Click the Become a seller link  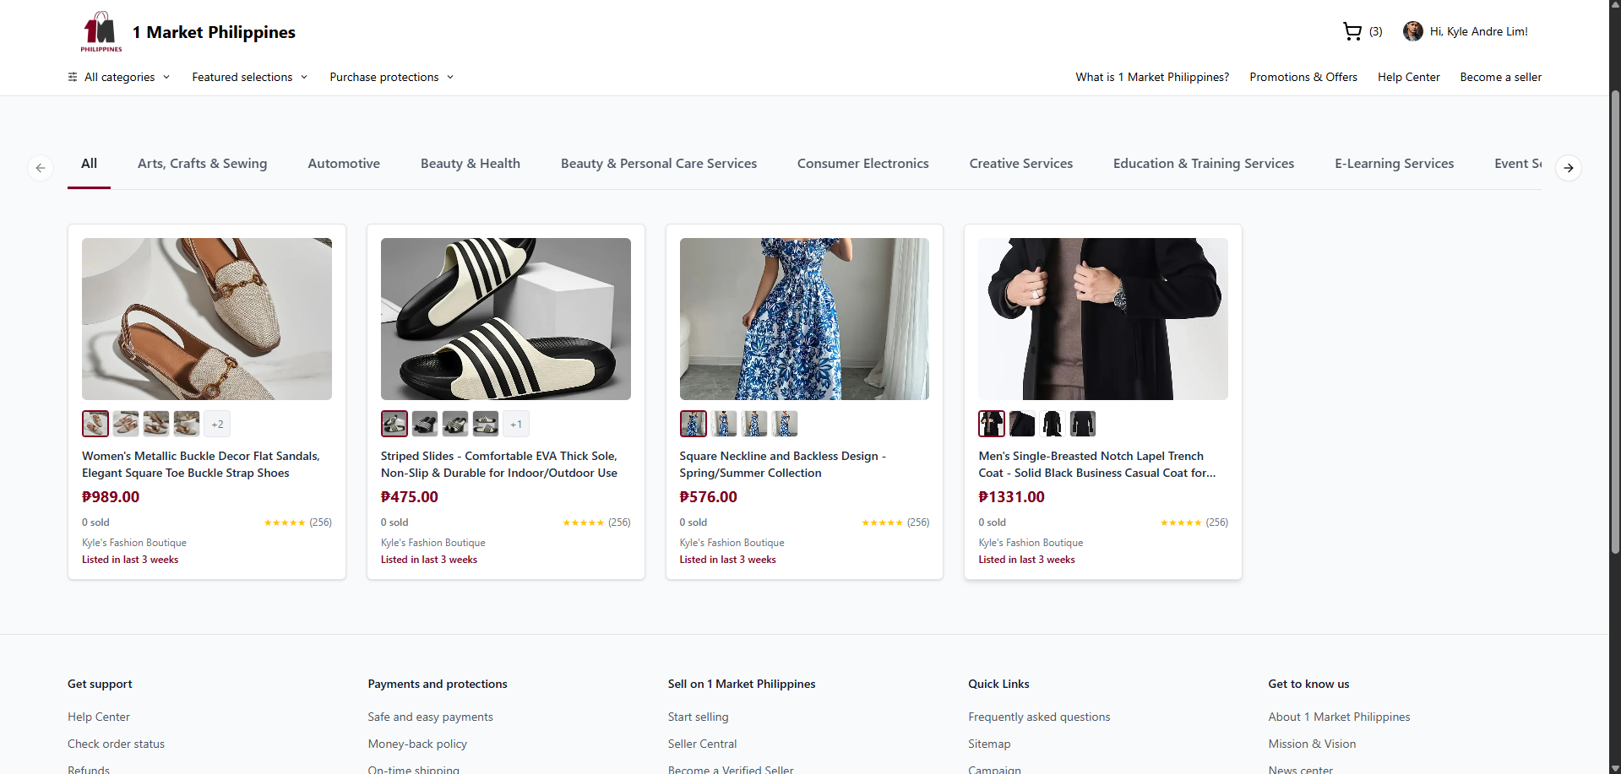(x=1500, y=77)
